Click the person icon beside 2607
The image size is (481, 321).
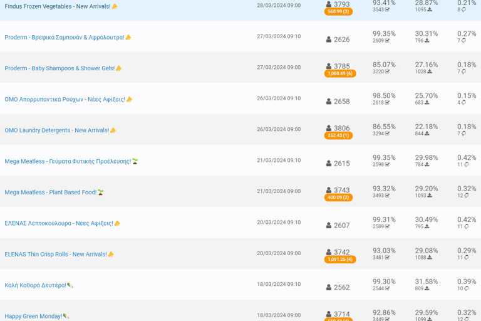(329, 226)
